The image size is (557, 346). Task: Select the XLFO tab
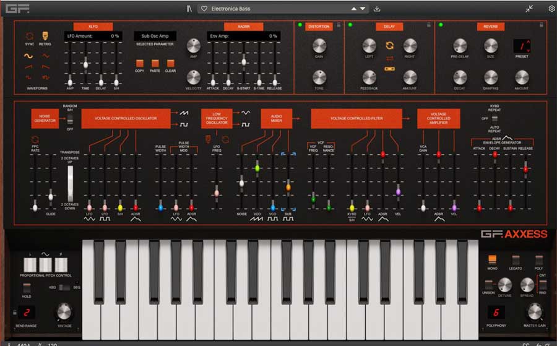[x=93, y=26]
